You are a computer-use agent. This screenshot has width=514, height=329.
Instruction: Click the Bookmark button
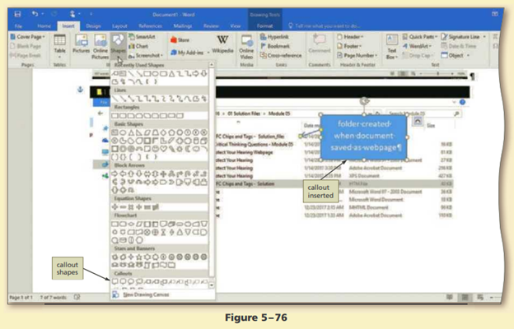pos(275,46)
